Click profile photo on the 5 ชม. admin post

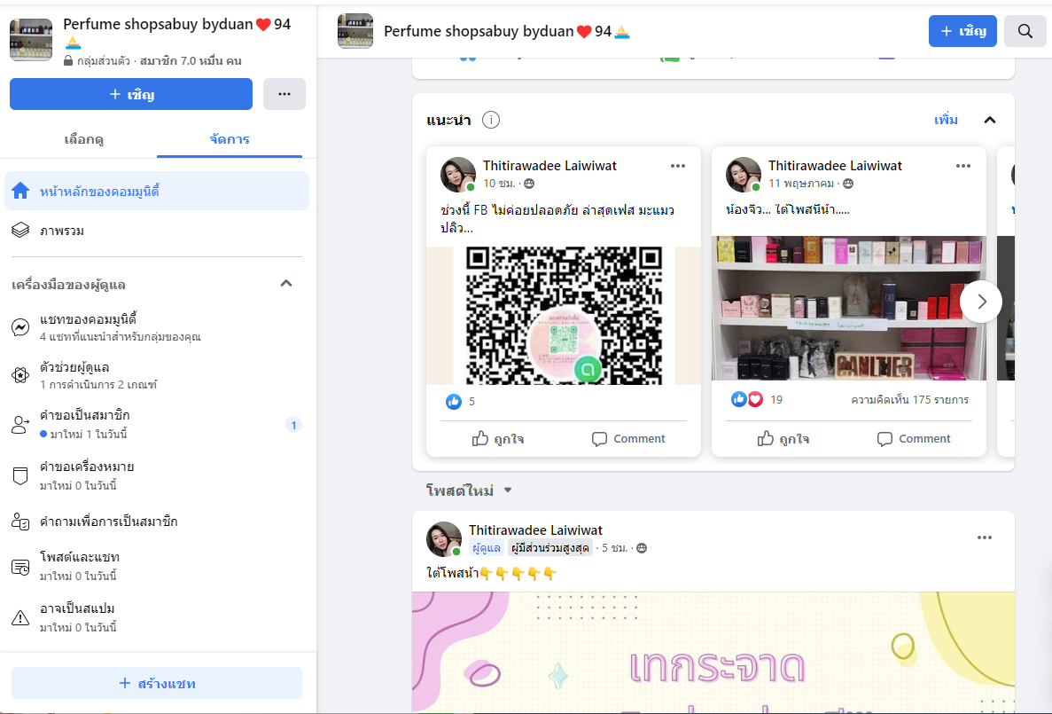click(x=444, y=539)
